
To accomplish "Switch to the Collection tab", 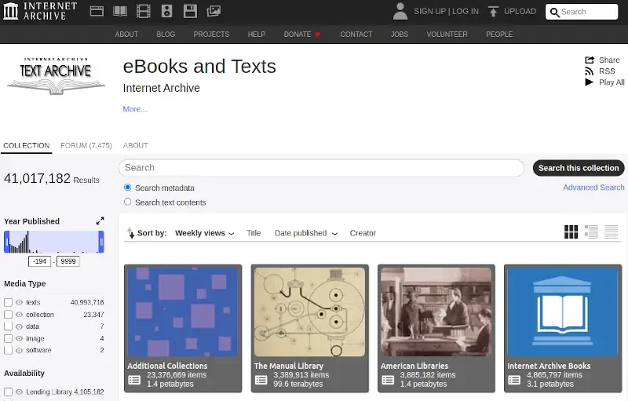I will point(27,145).
